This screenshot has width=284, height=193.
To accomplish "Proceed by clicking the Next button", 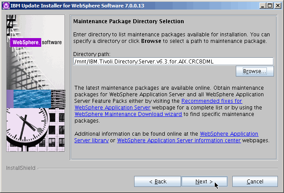I will tap(204, 181).
